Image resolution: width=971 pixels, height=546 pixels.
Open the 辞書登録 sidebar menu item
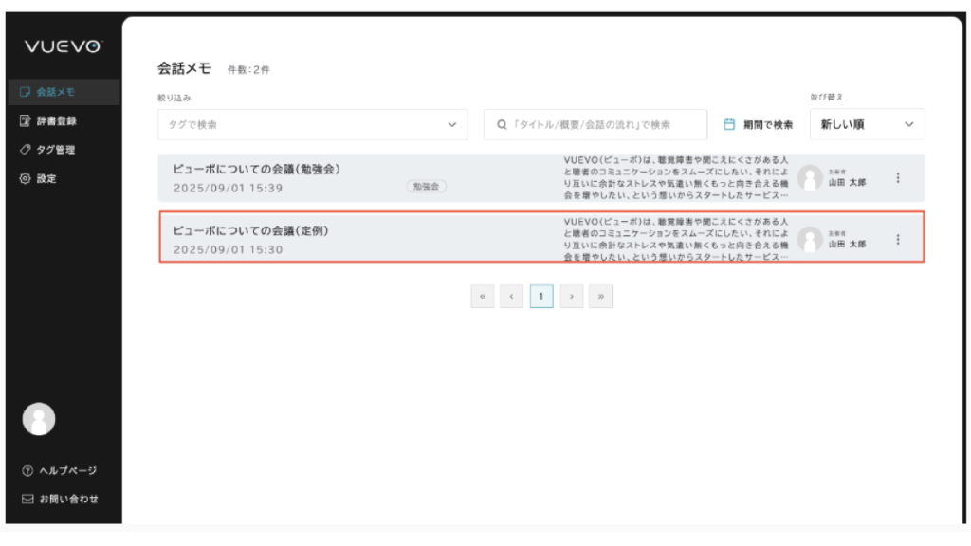[56, 120]
